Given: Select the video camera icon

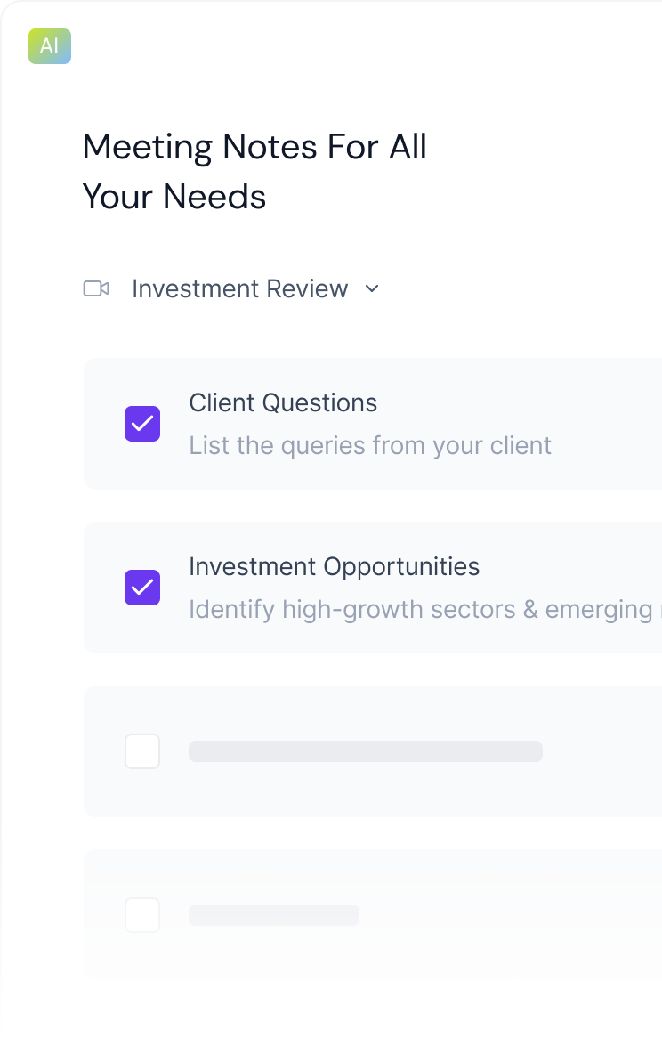Looking at the screenshot, I should (98, 288).
